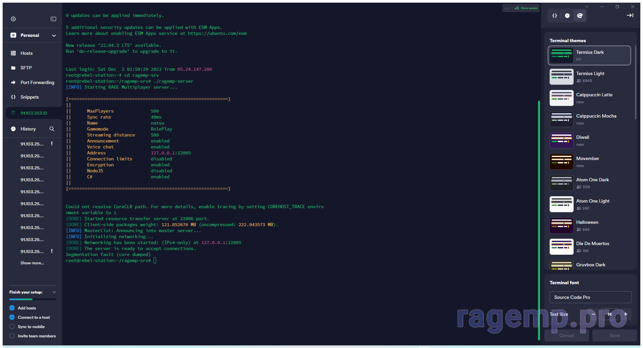Click the Source Code Pro font field

click(x=590, y=297)
